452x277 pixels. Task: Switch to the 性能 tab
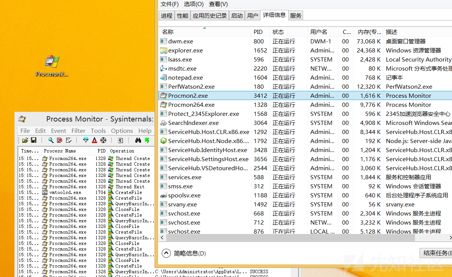183,15
